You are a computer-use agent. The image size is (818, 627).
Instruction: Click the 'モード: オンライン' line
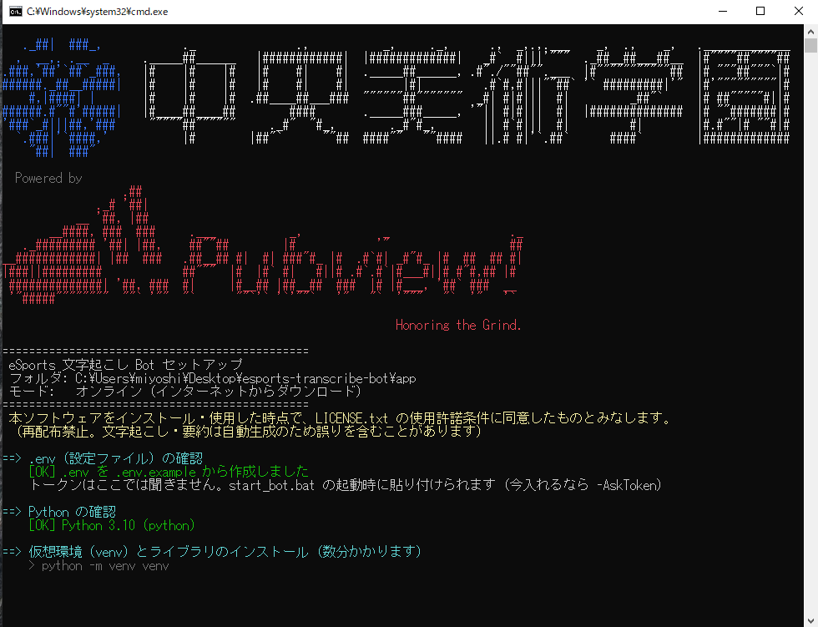click(185, 392)
